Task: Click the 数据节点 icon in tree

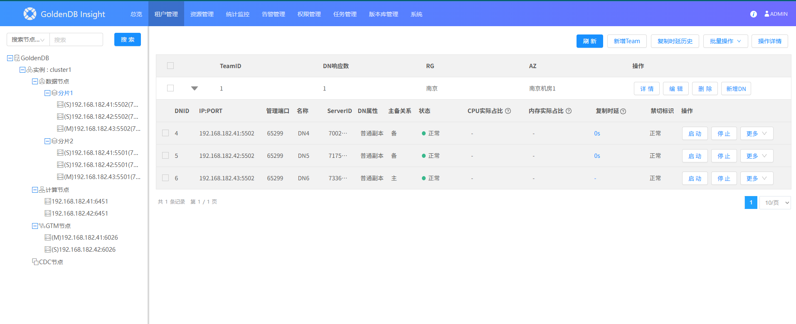Action: 42,81
